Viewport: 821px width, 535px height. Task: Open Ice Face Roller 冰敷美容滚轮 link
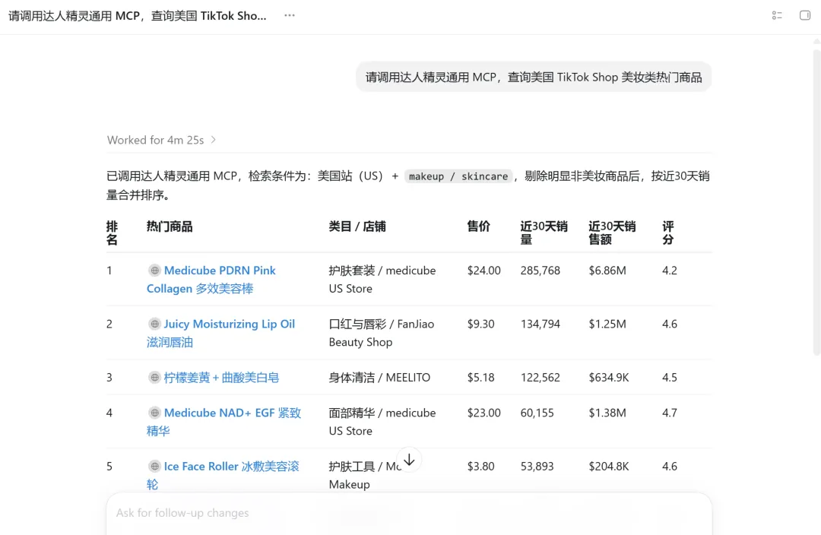[x=223, y=475]
